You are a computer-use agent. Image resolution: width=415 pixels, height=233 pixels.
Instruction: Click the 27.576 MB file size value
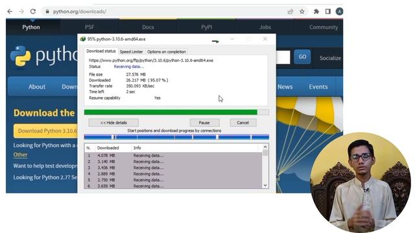coord(136,74)
